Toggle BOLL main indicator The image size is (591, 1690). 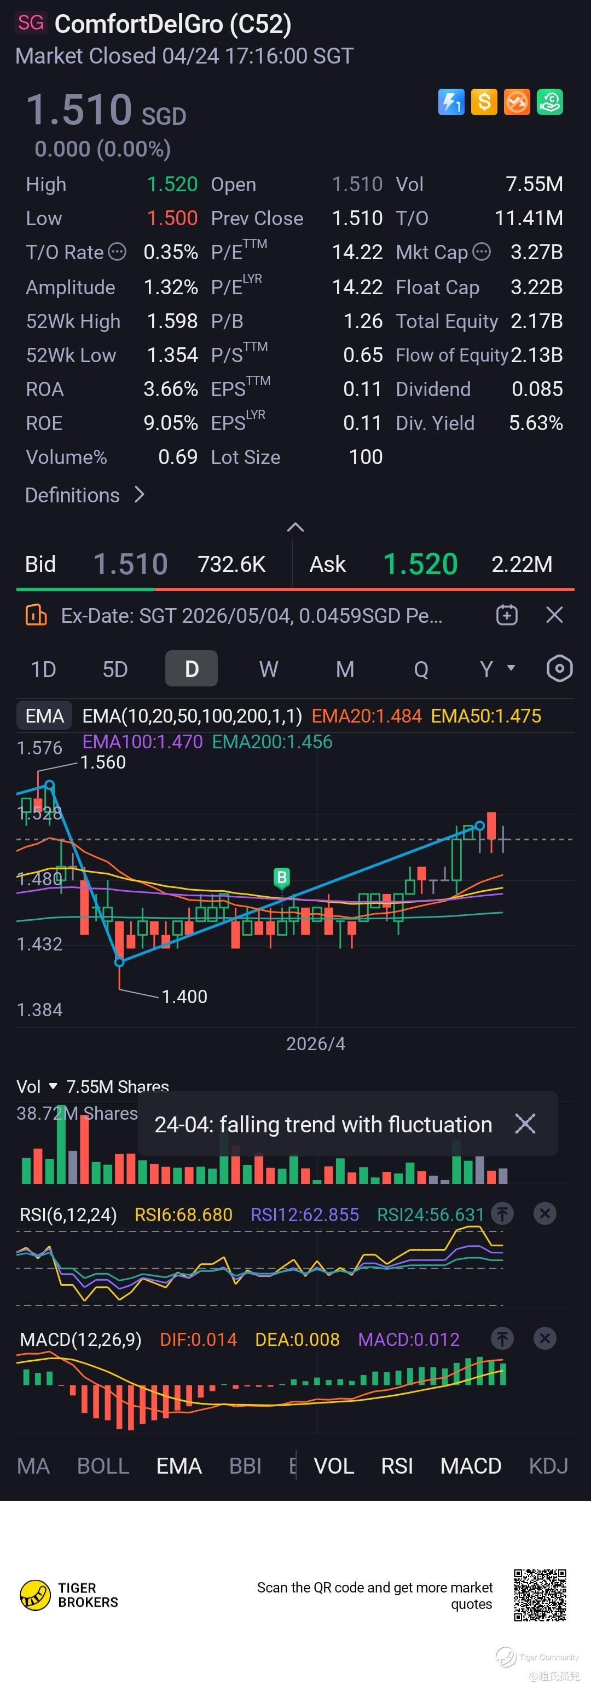(x=103, y=1465)
